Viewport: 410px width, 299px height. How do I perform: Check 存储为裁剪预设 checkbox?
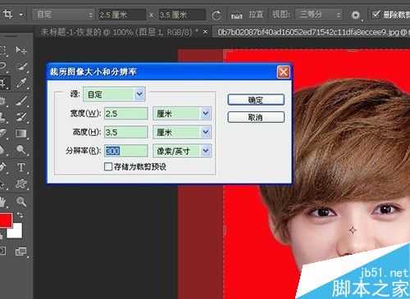coord(108,166)
